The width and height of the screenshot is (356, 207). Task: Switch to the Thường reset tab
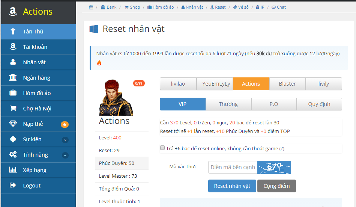point(228,104)
